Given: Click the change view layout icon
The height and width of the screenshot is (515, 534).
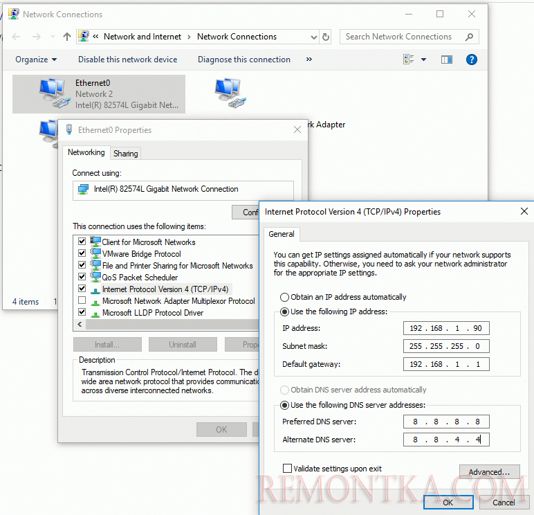Looking at the screenshot, I should (x=409, y=60).
